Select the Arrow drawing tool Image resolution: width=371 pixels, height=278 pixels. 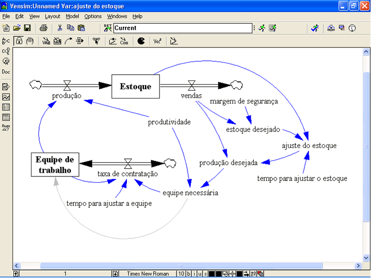pyautogui.click(x=68, y=41)
